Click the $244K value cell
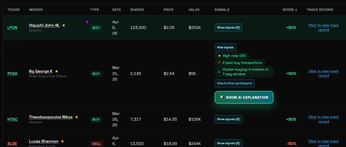The width and height of the screenshot is (346, 147). [x=195, y=144]
